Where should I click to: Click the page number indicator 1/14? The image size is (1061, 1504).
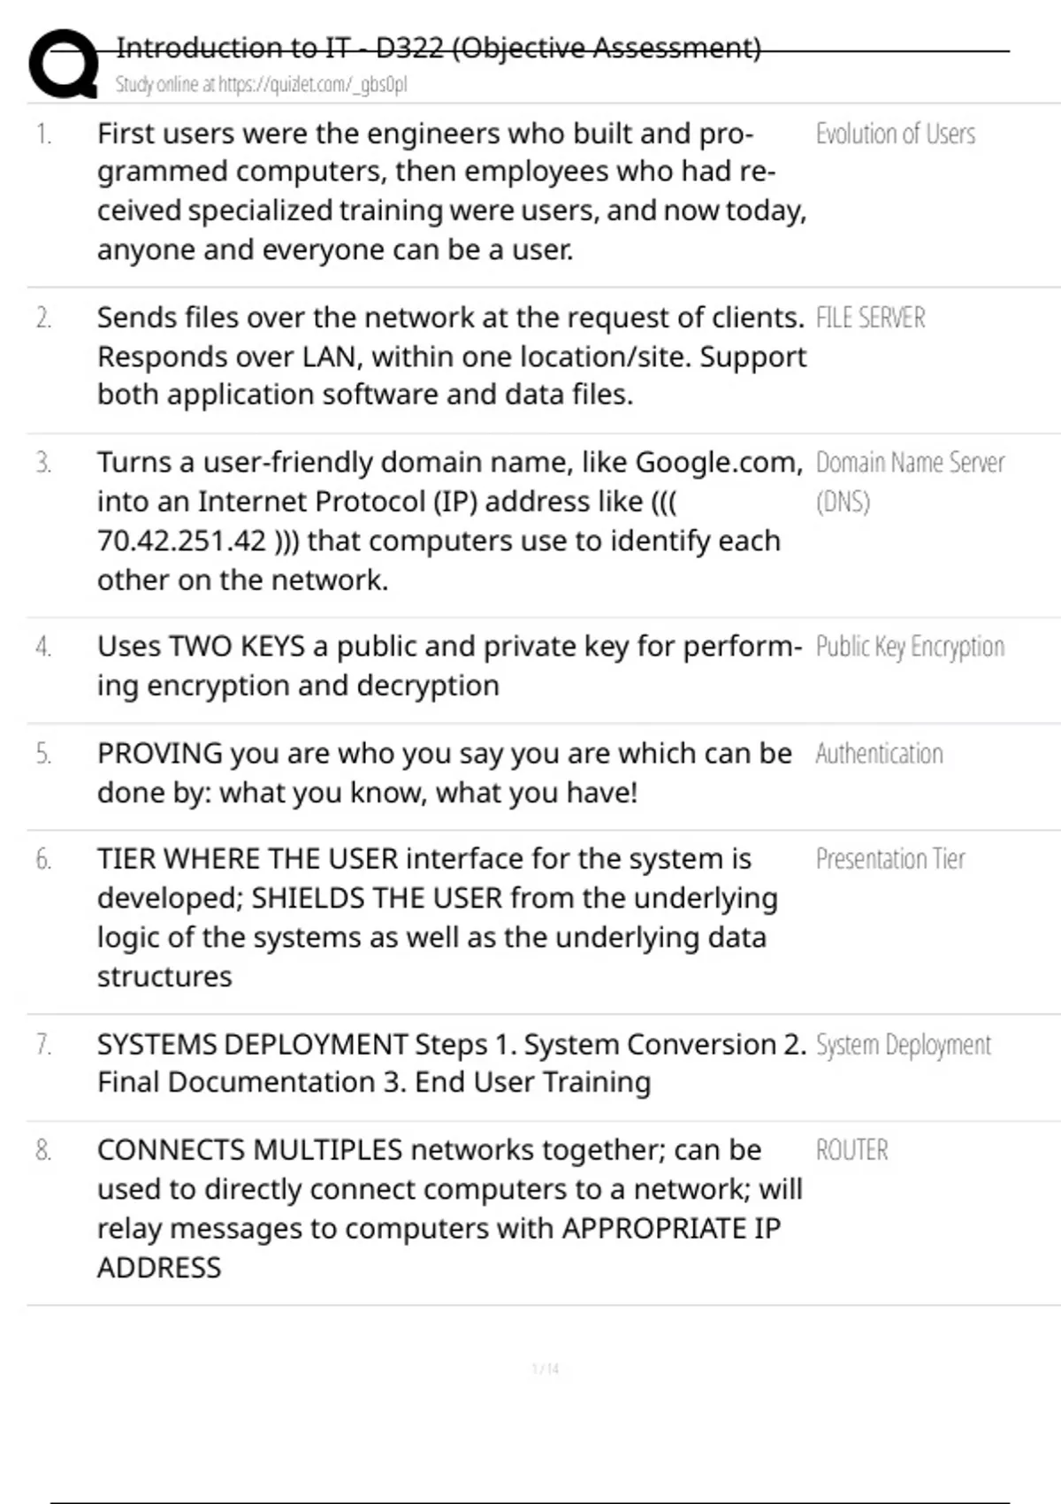(x=546, y=1369)
